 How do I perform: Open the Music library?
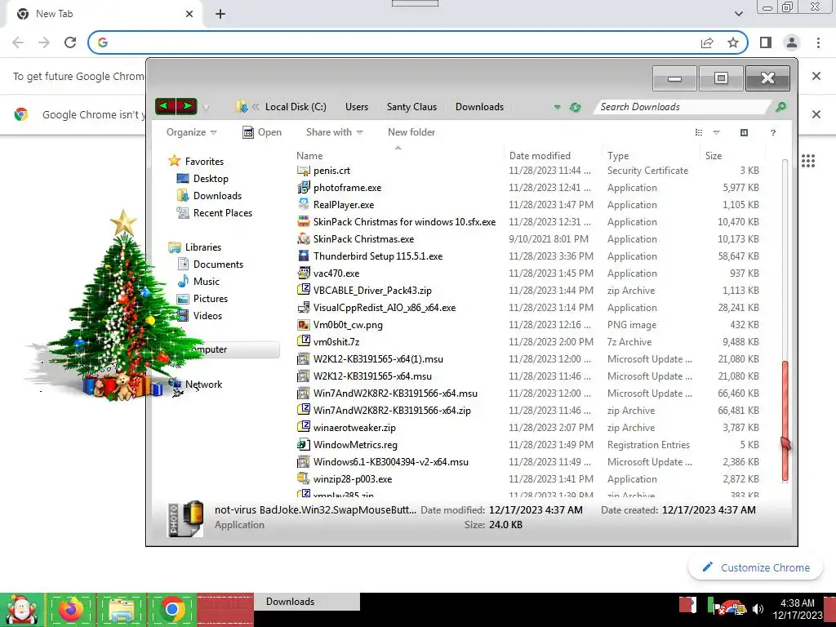[207, 281]
